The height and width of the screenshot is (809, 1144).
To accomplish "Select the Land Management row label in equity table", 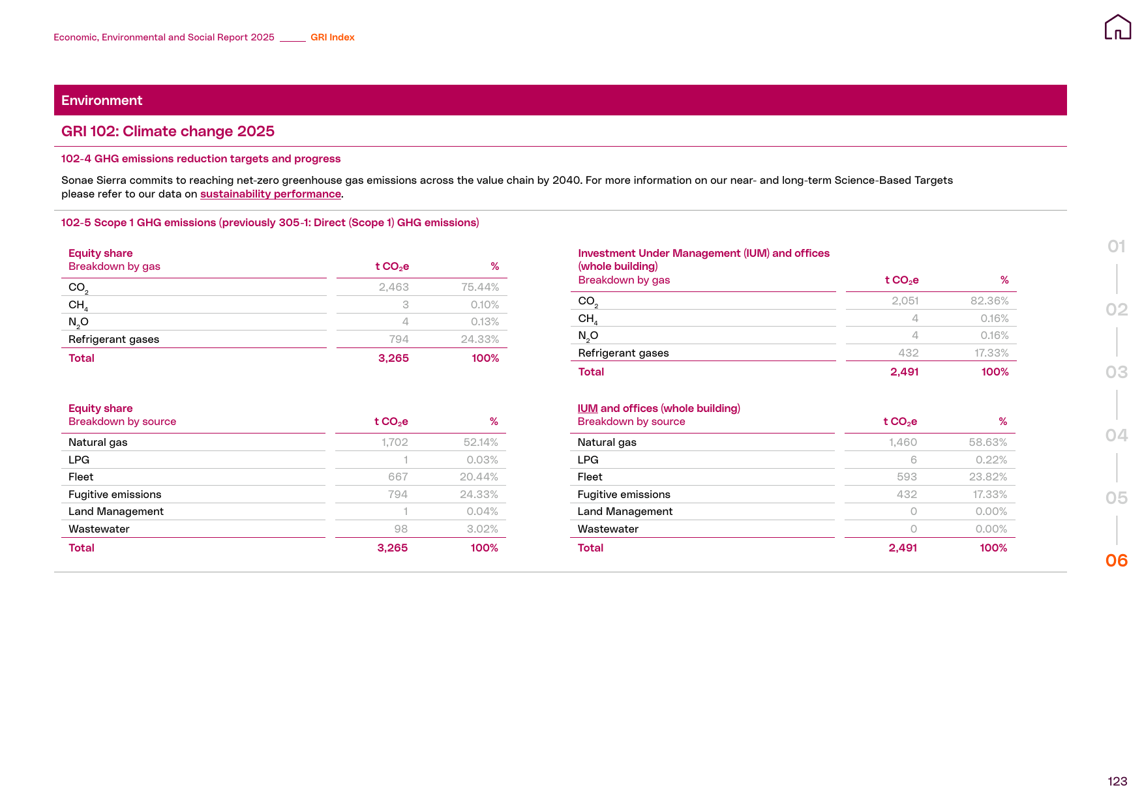I will 116,512.
